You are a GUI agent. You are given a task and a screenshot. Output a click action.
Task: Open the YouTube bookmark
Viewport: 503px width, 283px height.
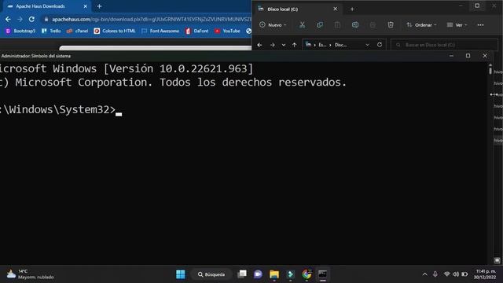pos(227,31)
